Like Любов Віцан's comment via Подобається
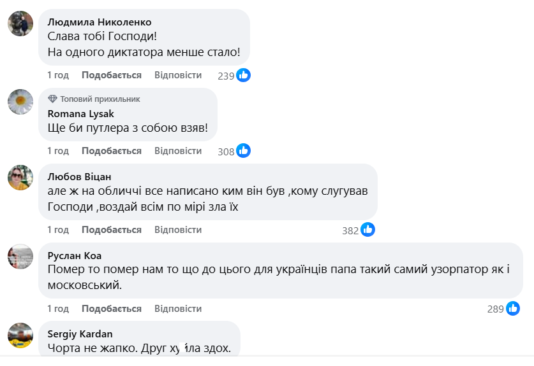Screen dimensions: 534x366 (x=112, y=230)
